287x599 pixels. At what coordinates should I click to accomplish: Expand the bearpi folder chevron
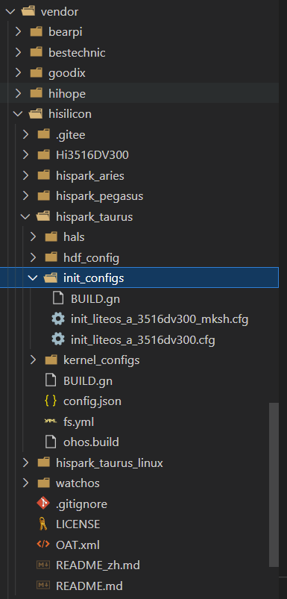[19, 32]
